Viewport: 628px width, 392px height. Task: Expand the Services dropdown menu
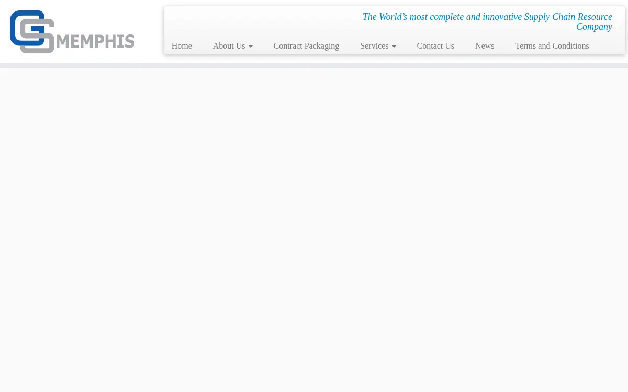378,46
